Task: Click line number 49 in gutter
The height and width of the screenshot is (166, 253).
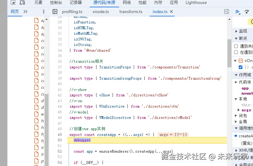Action: point(60,134)
